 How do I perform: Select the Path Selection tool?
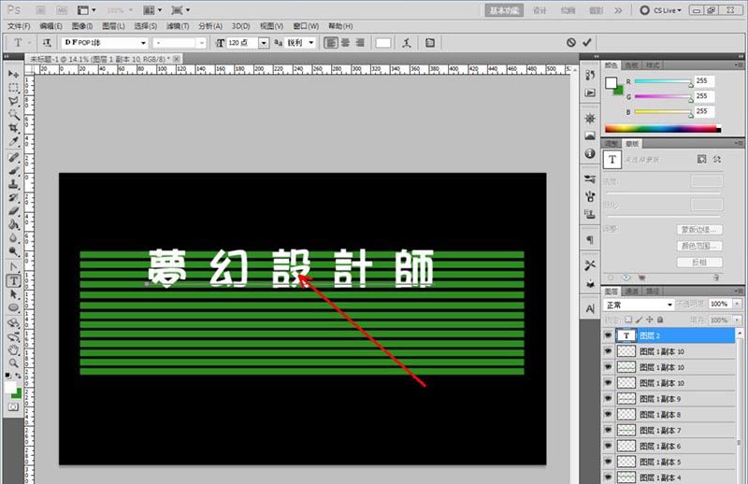[x=13, y=294]
